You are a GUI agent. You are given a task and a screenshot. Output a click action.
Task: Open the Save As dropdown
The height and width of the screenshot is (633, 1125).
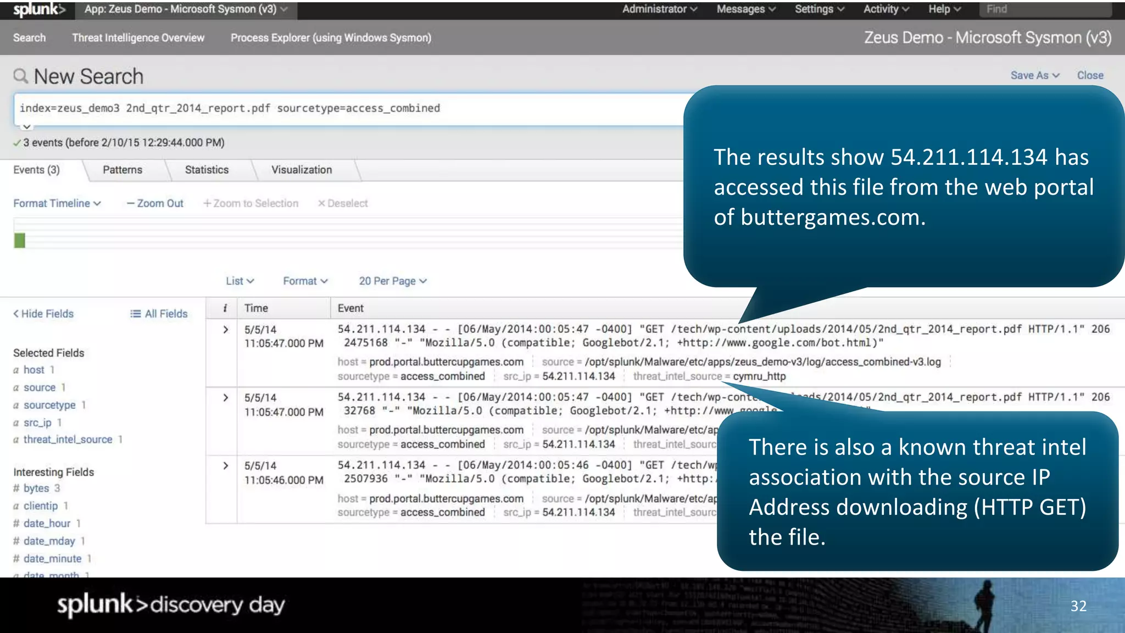(1035, 75)
